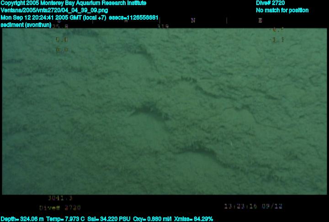The height and width of the screenshot is (222, 329).
Task: Click the Dive# 2720 label at top right
Action: [x=270, y=3]
